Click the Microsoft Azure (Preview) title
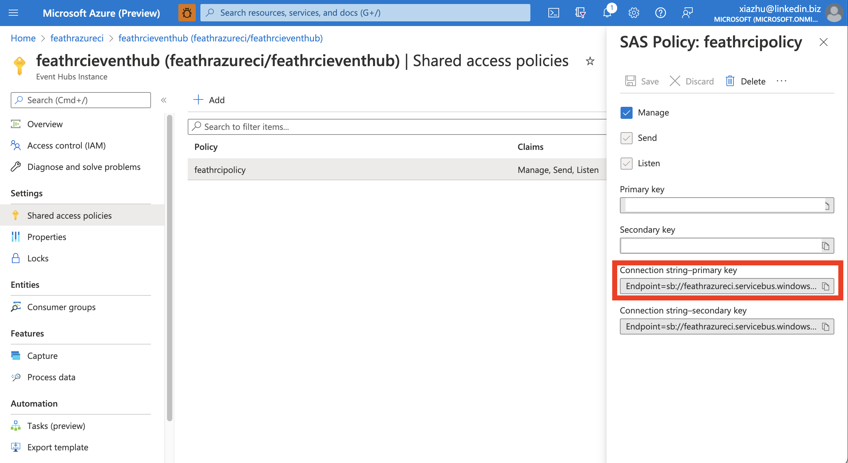The image size is (848, 463). (101, 13)
